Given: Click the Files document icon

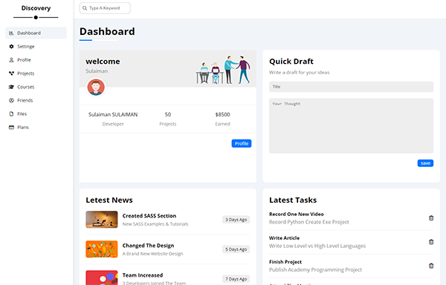Looking at the screenshot, I should coord(11,114).
